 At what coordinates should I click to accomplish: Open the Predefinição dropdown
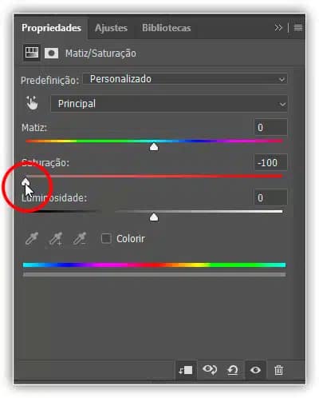[185, 79]
